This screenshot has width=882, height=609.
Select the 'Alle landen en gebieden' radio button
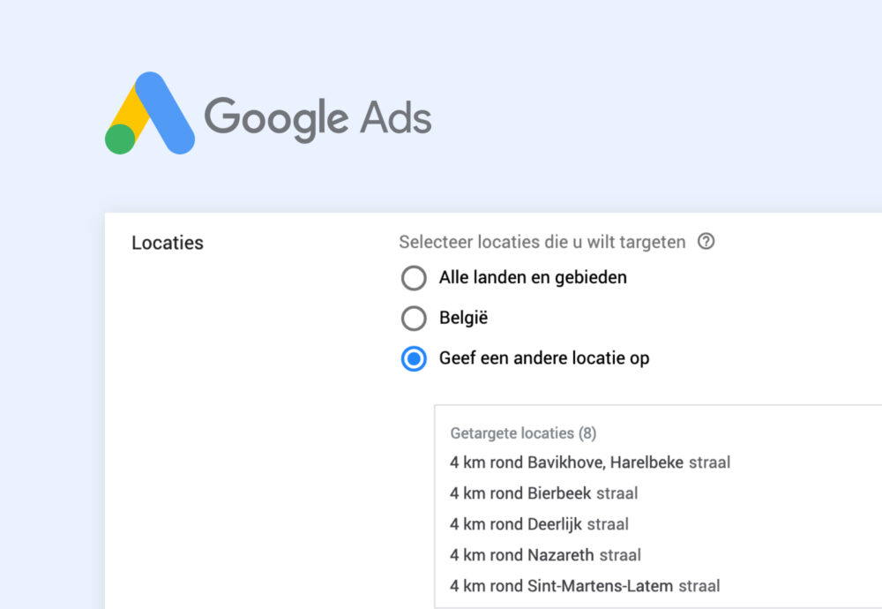point(414,278)
